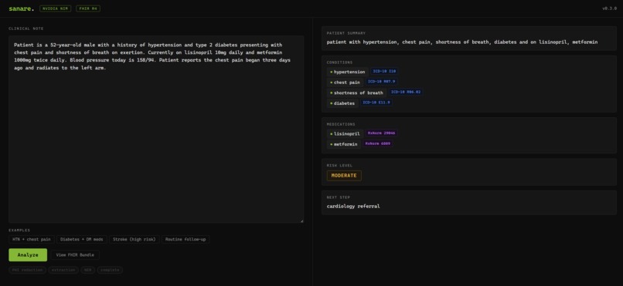Load the Diabetes + DM meds example
623x286 pixels.
pos(82,240)
